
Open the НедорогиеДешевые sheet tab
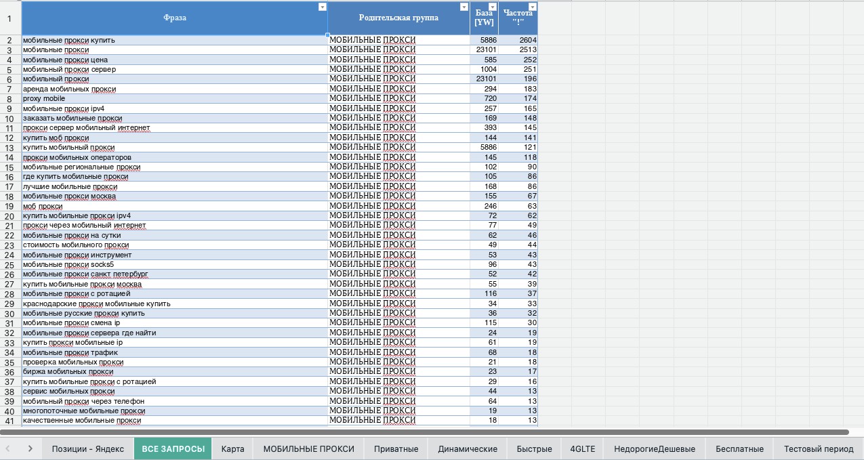[x=655, y=448]
